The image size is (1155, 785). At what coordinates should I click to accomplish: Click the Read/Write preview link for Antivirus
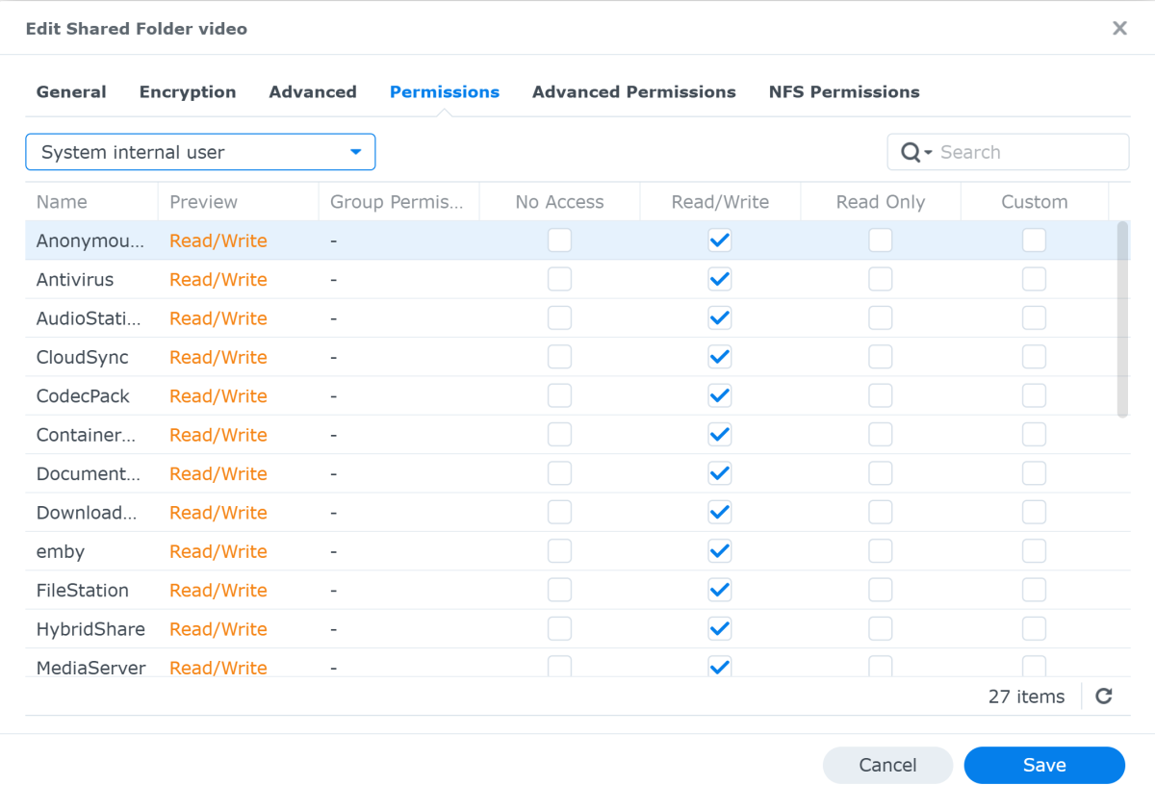tap(218, 279)
